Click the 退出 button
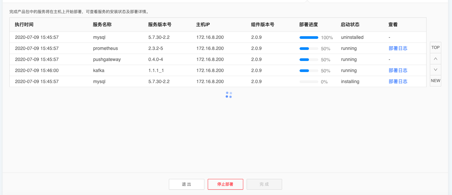452x195 pixels. (186, 184)
